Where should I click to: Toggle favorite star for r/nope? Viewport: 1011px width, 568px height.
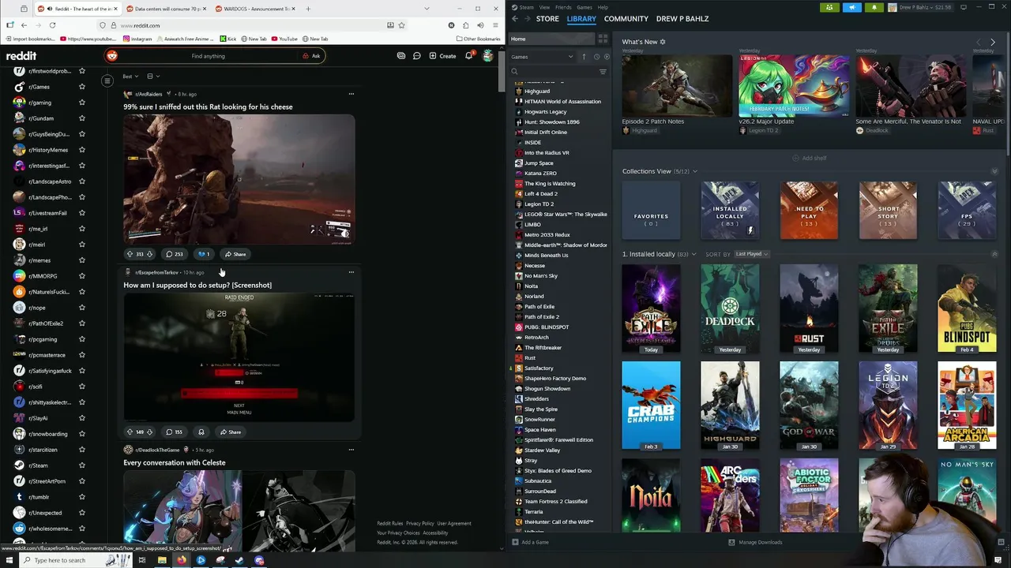coord(81,308)
